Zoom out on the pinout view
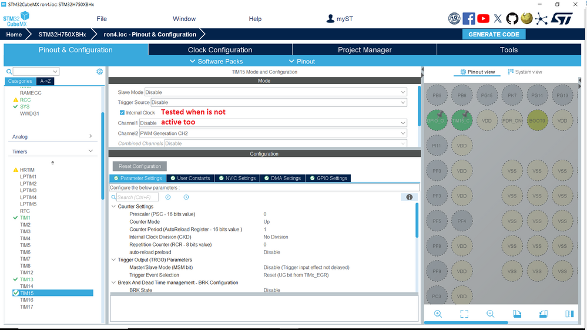 (x=491, y=314)
